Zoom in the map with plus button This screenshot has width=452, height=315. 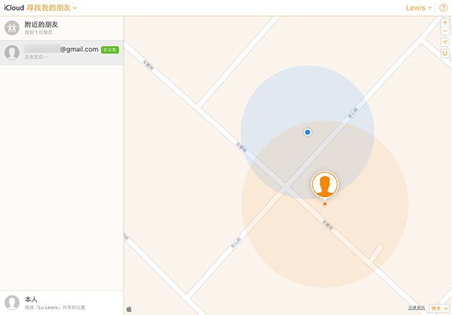[445, 23]
